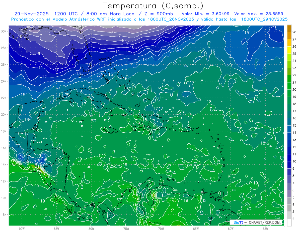Screen dimensions: 301x232
Task: Click color bar label "22"
Action: pos(294,75)
